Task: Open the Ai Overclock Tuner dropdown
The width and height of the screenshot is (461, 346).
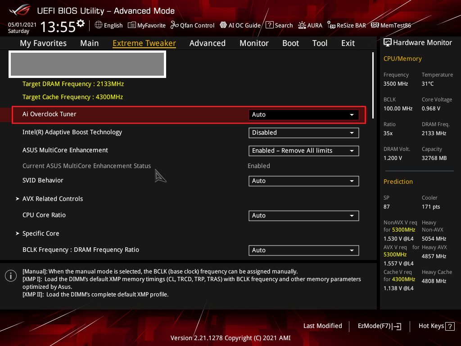Action: 303,114
